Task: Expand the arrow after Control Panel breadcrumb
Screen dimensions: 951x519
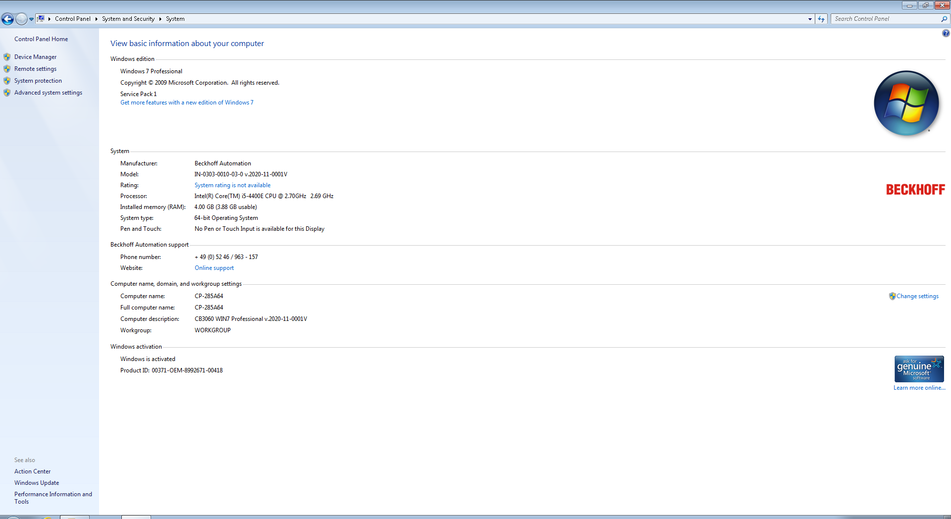Action: pyautogui.click(x=96, y=19)
